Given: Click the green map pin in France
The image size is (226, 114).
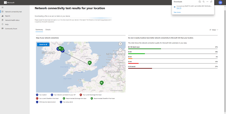Looking at the screenshot, I should click(x=102, y=83).
